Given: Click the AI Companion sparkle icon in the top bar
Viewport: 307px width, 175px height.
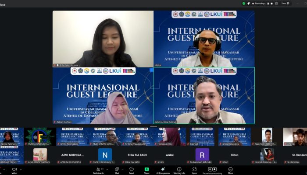Looking at the screenshot, I should click(249, 3).
